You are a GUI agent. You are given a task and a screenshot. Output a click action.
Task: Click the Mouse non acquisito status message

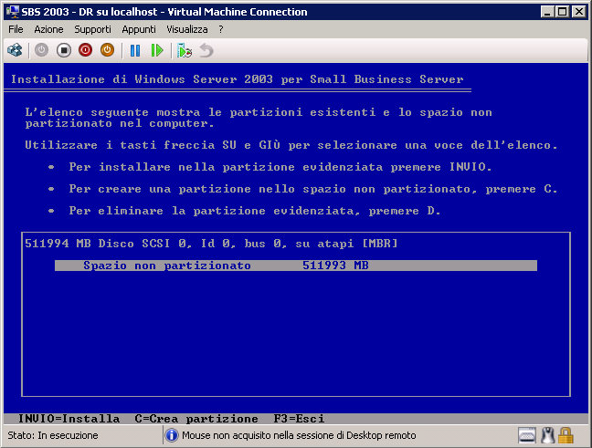[x=299, y=435]
